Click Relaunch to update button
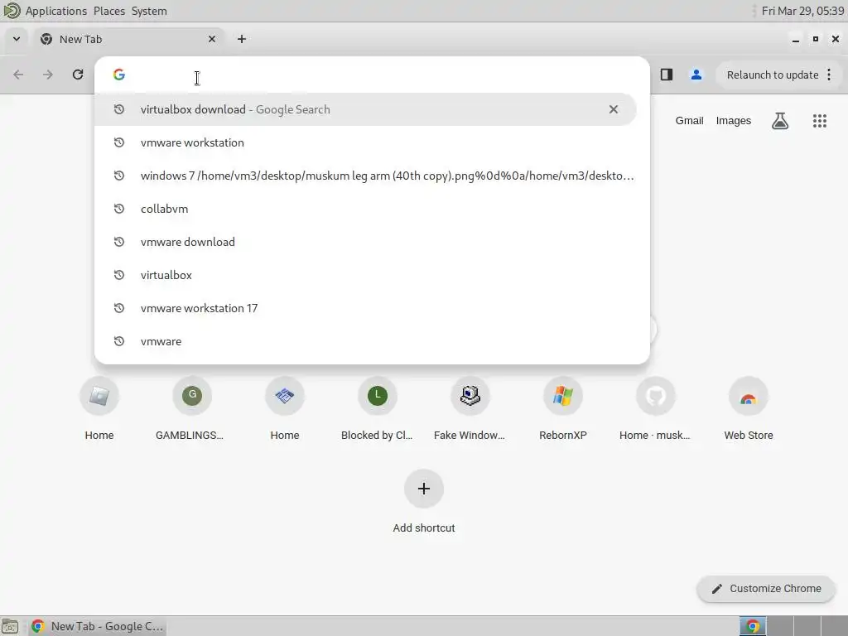 (773, 75)
